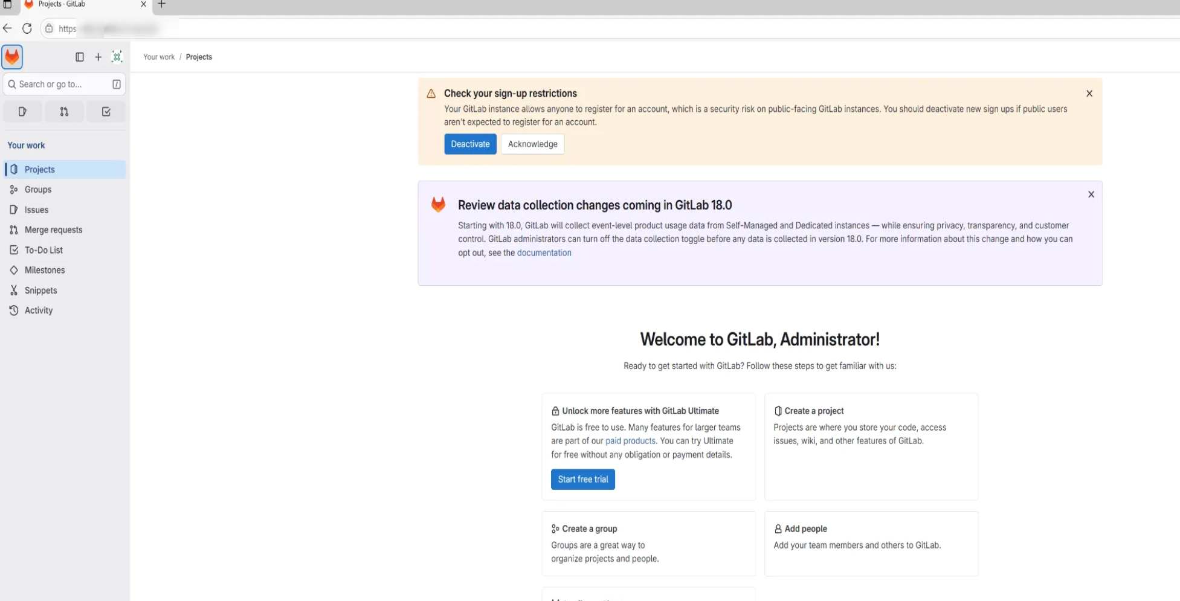Open To-Do List in the sidebar

(x=65, y=250)
